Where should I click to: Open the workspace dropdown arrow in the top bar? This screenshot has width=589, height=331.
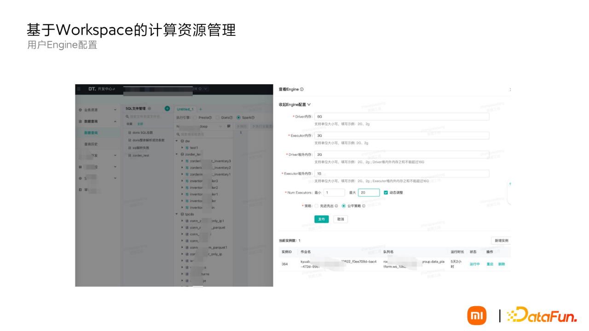point(206,89)
